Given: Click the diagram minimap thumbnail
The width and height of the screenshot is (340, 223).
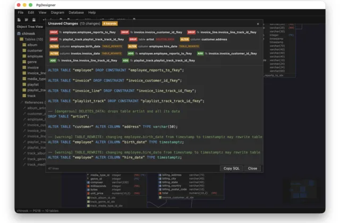Looking at the screenshot, I should click(302, 189).
